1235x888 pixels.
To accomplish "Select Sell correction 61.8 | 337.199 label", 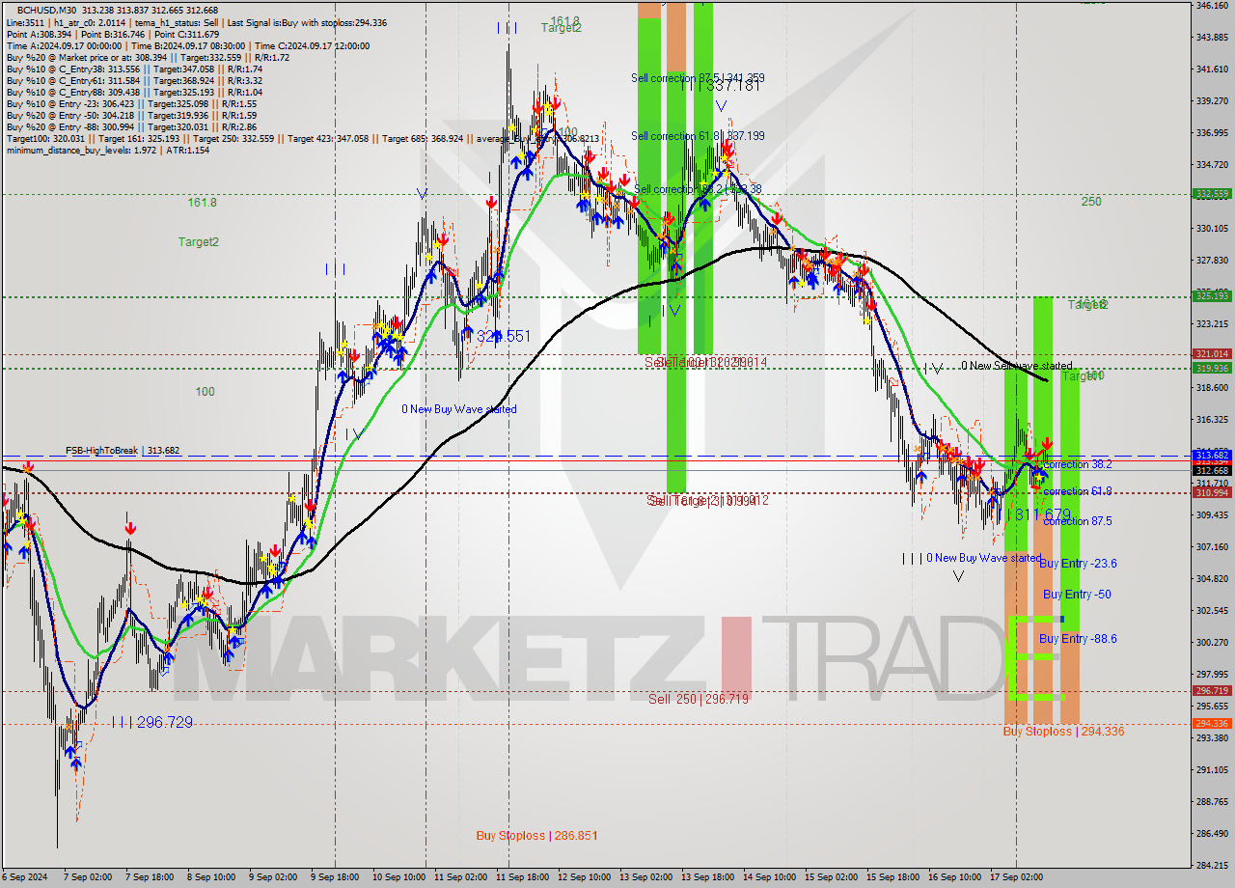I will tap(699, 136).
